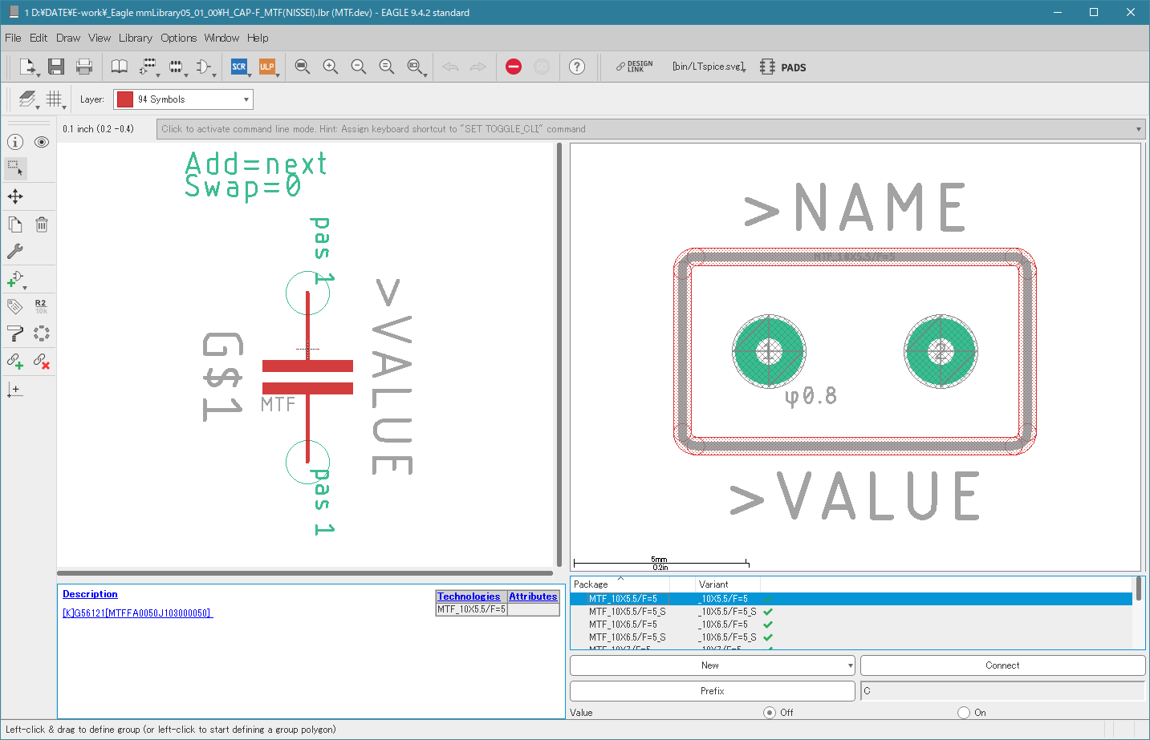Select the Move tool in sidebar
Image resolution: width=1150 pixels, height=740 pixels.
pyautogui.click(x=15, y=196)
